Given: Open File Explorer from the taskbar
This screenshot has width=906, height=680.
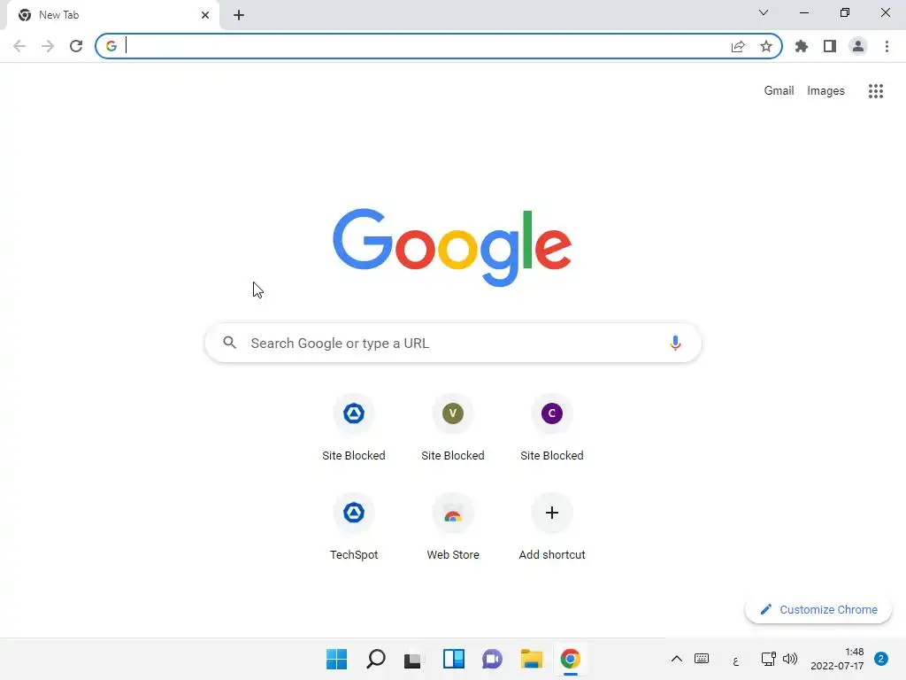Looking at the screenshot, I should tap(531, 659).
